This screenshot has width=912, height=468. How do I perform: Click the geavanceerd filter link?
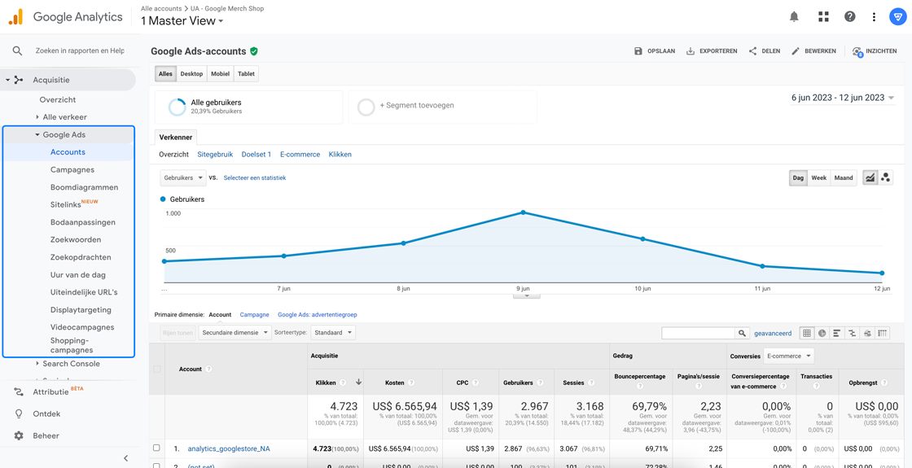(x=773, y=333)
